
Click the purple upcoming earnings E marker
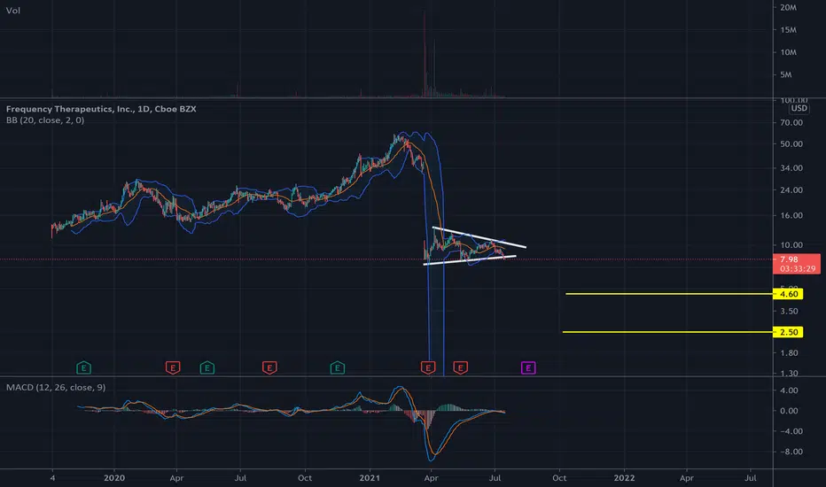[528, 368]
